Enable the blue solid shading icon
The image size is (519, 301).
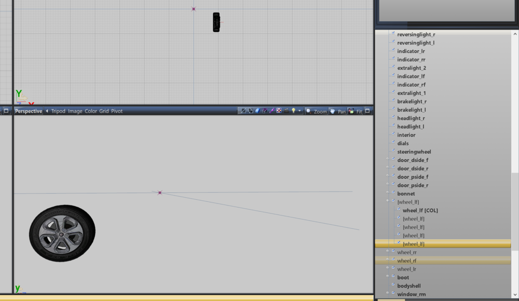[x=257, y=111]
